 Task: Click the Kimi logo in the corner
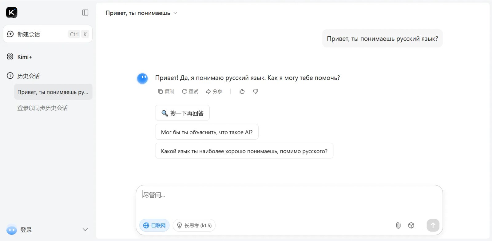coord(12,12)
